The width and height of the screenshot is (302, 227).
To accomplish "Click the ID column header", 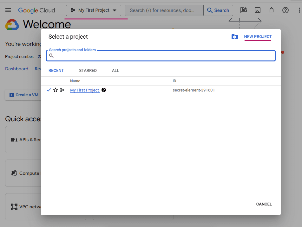I will coord(174,81).
